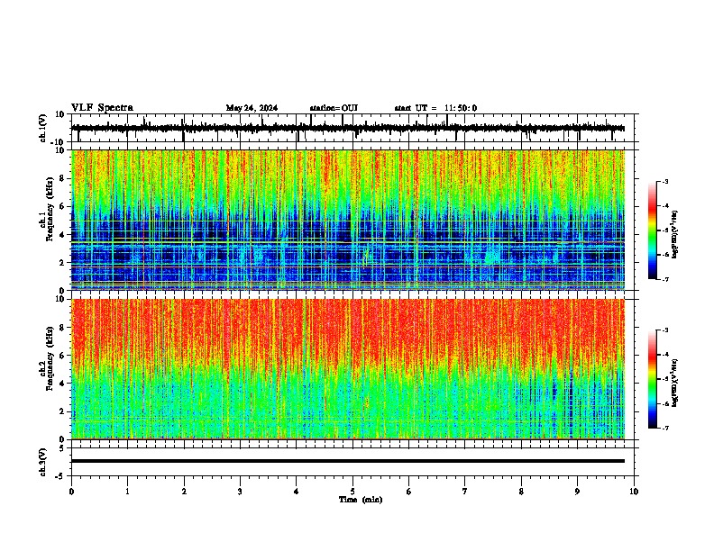Click the "0" tick label on the time axis
Viewport: 714px width, 551px height.
pyautogui.click(x=71, y=492)
